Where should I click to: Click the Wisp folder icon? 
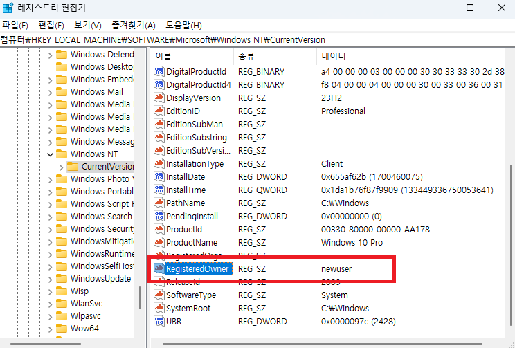point(62,291)
